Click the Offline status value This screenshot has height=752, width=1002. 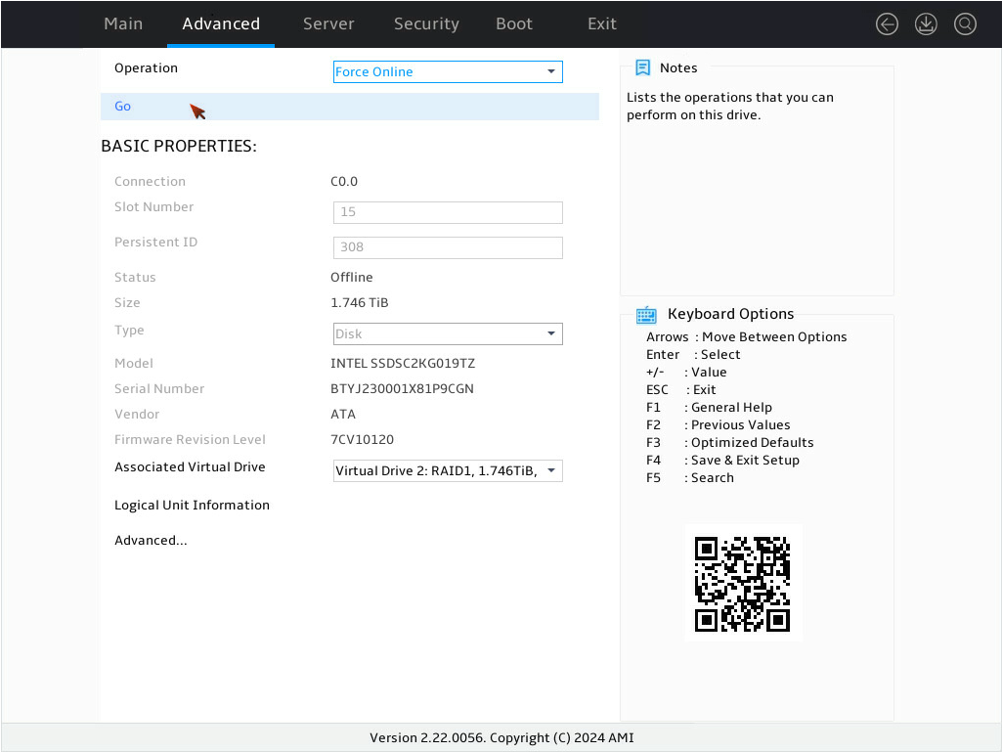pos(352,277)
